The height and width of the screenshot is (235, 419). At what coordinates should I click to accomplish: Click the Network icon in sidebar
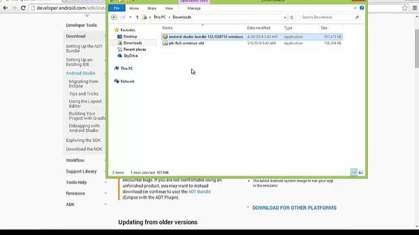click(x=117, y=81)
